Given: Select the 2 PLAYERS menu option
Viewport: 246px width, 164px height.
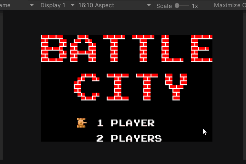Looking at the screenshot, I should tap(129, 138).
